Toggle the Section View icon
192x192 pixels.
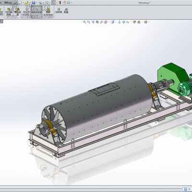click(x=97, y=22)
